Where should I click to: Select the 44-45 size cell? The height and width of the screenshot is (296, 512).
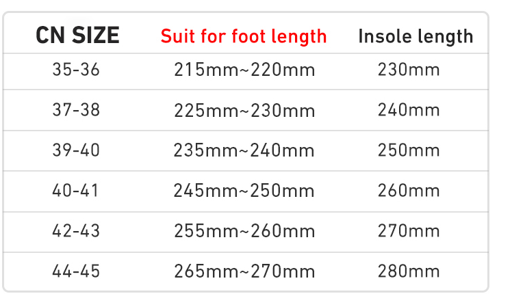click(76, 271)
